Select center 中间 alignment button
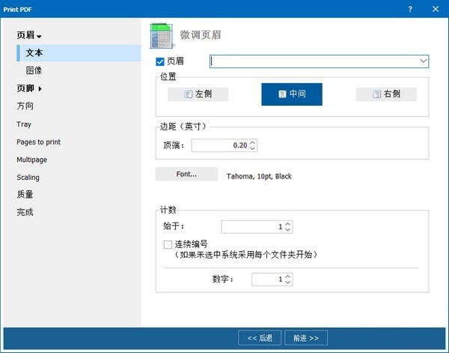Image resolution: width=449 pixels, height=353 pixels. coord(291,94)
